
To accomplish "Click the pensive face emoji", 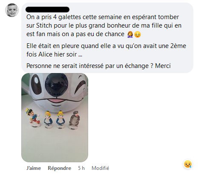I will point(138,34).
